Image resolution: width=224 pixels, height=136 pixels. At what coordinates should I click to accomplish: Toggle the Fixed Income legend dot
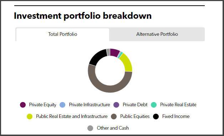pos(156,117)
